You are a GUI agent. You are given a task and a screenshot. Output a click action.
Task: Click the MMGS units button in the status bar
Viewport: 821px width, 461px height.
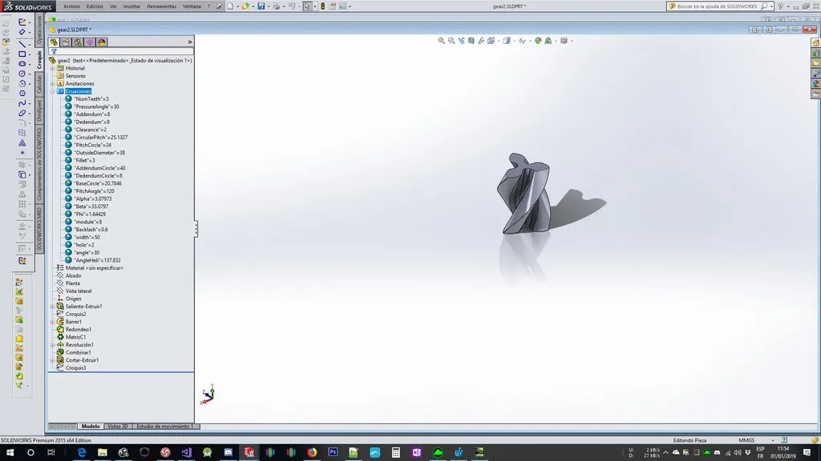[746, 439]
